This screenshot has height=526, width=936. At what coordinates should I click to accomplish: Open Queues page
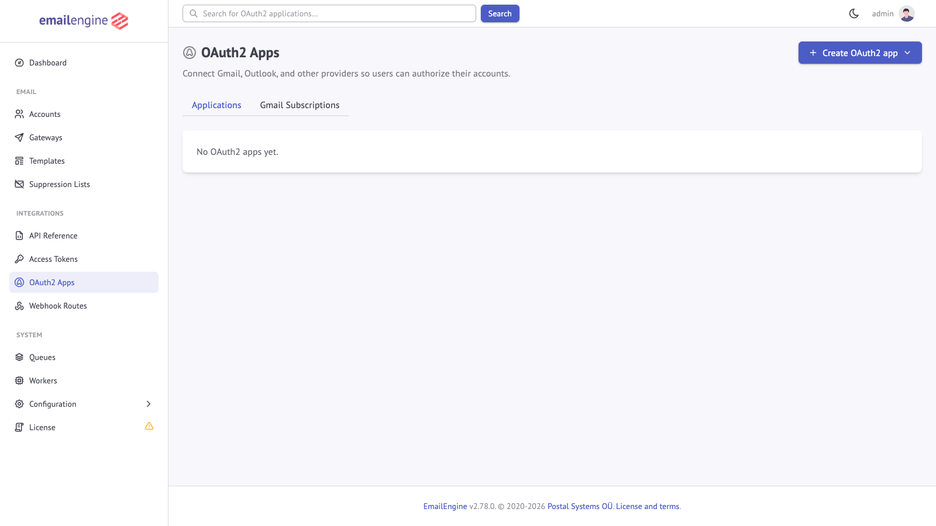(84, 357)
